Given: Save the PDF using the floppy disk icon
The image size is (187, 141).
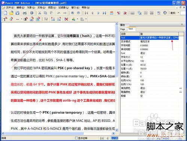Looking at the screenshot, I should [x=18, y=13].
